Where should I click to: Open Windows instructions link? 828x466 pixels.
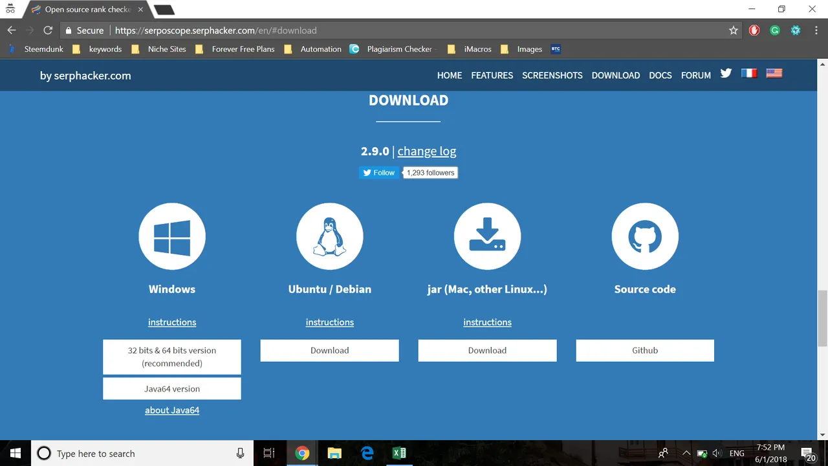click(x=172, y=322)
